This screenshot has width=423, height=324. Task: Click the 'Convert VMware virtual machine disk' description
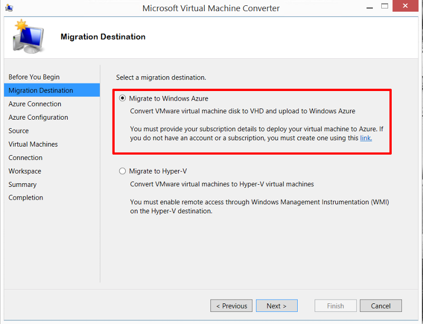coord(243,111)
